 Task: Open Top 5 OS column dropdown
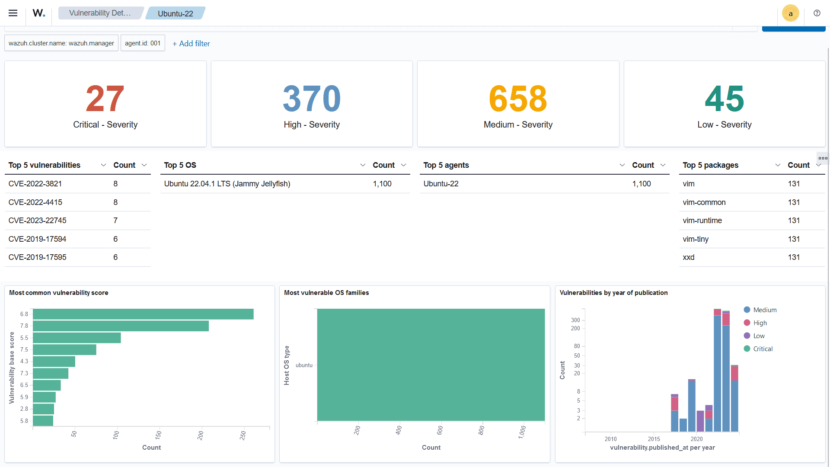(363, 165)
